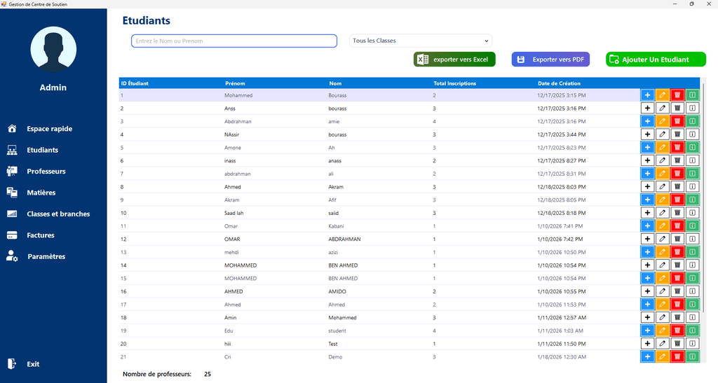Click the plus icon for Saad lah saiid
The width and height of the screenshot is (718, 383).
click(647, 213)
